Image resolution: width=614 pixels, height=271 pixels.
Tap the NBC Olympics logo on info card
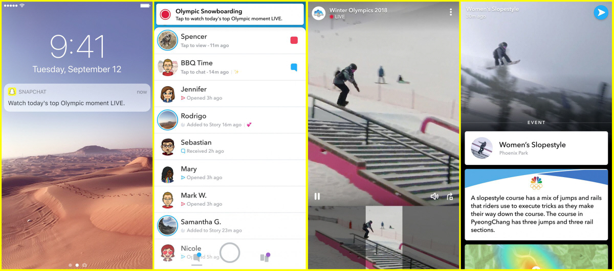pyautogui.click(x=536, y=183)
